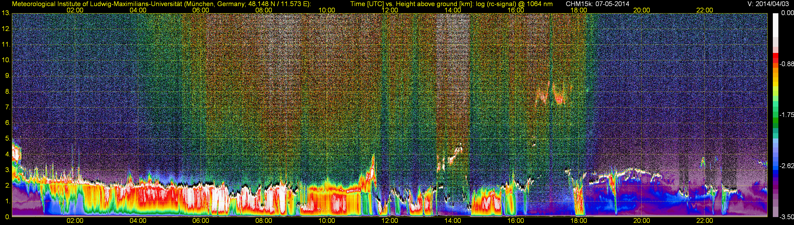
Task: Click the '16:00' label on the top time axis
Action: [x=516, y=10]
